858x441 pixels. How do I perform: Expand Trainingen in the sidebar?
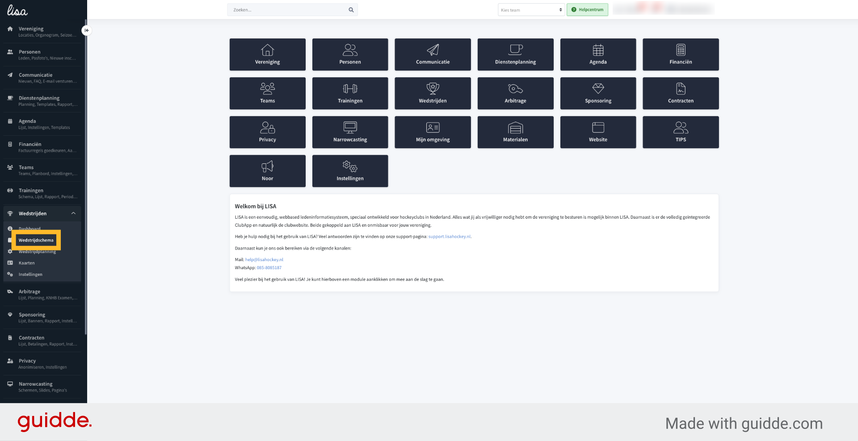coord(42,193)
